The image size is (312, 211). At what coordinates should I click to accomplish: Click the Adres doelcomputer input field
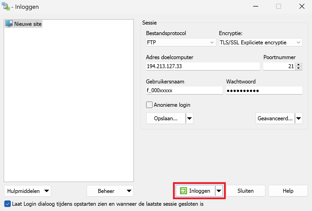[203, 66]
